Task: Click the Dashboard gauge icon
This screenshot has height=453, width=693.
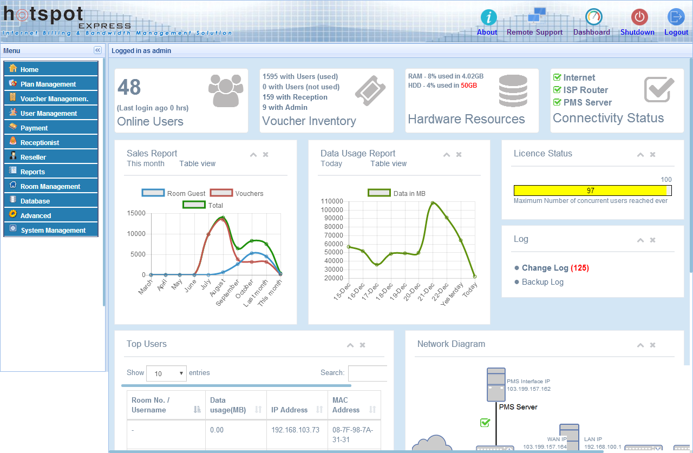Action: (x=593, y=17)
